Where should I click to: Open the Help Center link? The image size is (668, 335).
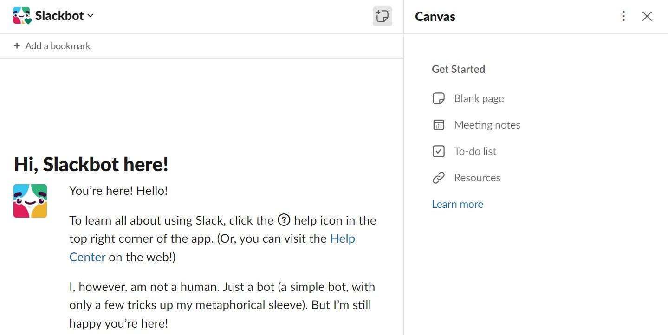[342, 238]
